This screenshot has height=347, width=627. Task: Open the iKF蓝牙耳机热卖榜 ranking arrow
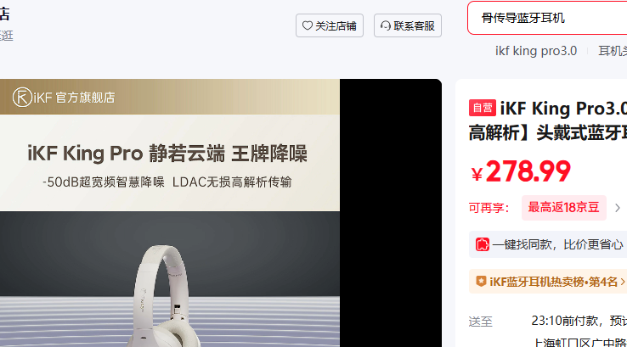point(623,282)
